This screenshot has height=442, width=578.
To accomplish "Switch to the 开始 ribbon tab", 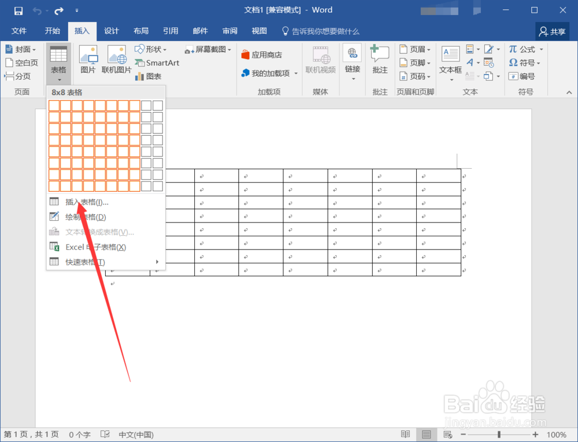I will [53, 31].
